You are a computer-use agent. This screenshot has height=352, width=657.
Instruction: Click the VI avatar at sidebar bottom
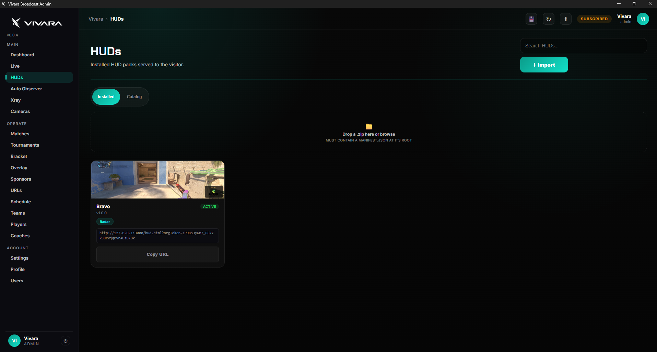click(14, 341)
